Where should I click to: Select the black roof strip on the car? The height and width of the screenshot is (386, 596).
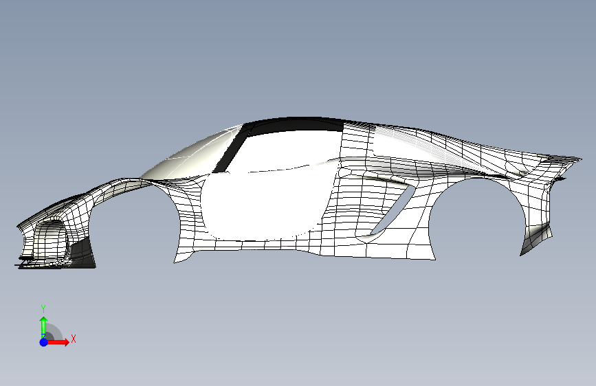295,126
